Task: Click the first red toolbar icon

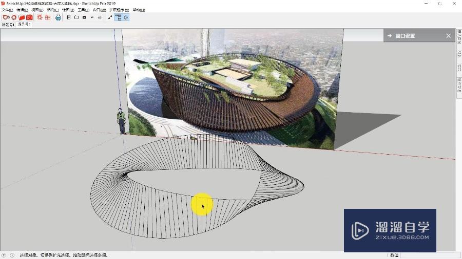Action: (6, 17)
